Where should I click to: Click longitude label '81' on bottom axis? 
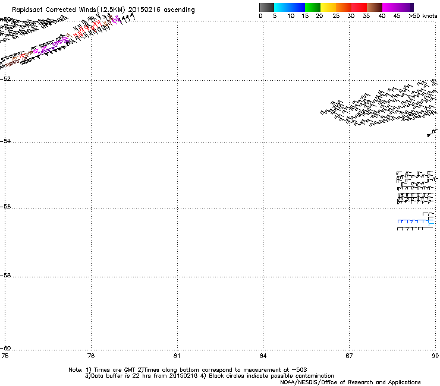(x=177, y=356)
